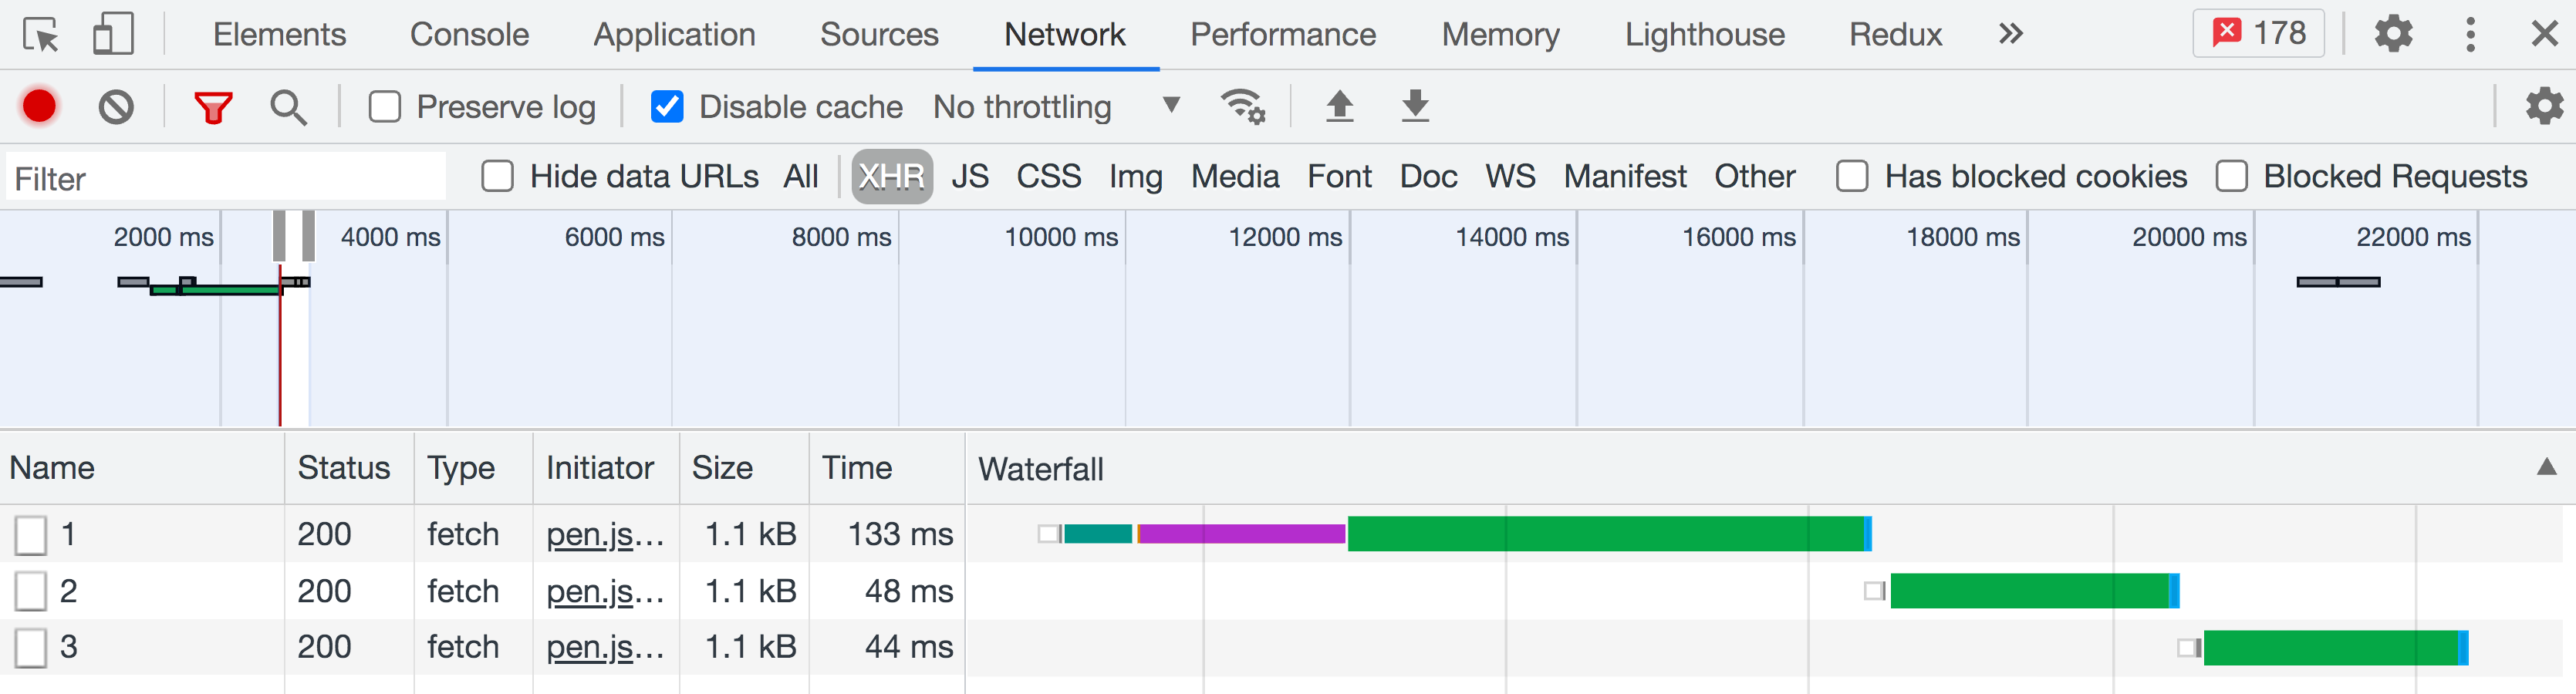Click the inspect element cursor icon
Screen dimensions: 2576x694
41,36
